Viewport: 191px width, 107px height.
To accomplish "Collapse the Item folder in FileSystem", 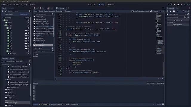I will pos(6,80).
